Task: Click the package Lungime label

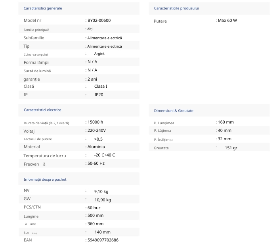Action: [x=31, y=216]
